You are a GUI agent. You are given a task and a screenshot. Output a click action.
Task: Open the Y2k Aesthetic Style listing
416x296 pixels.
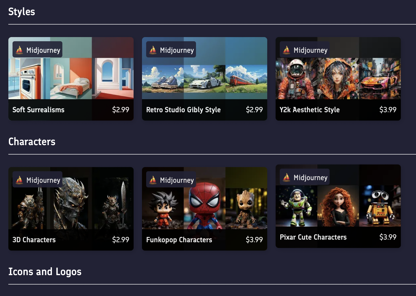coord(310,110)
